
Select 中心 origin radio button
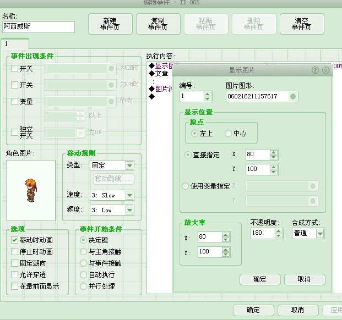228,133
